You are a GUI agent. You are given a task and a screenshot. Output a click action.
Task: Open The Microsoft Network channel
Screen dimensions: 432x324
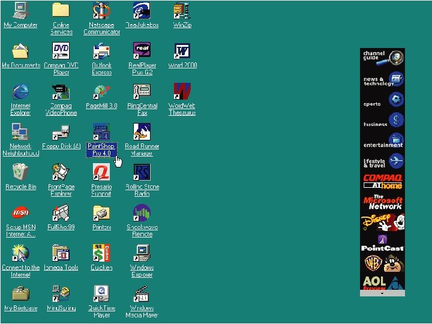(x=382, y=203)
